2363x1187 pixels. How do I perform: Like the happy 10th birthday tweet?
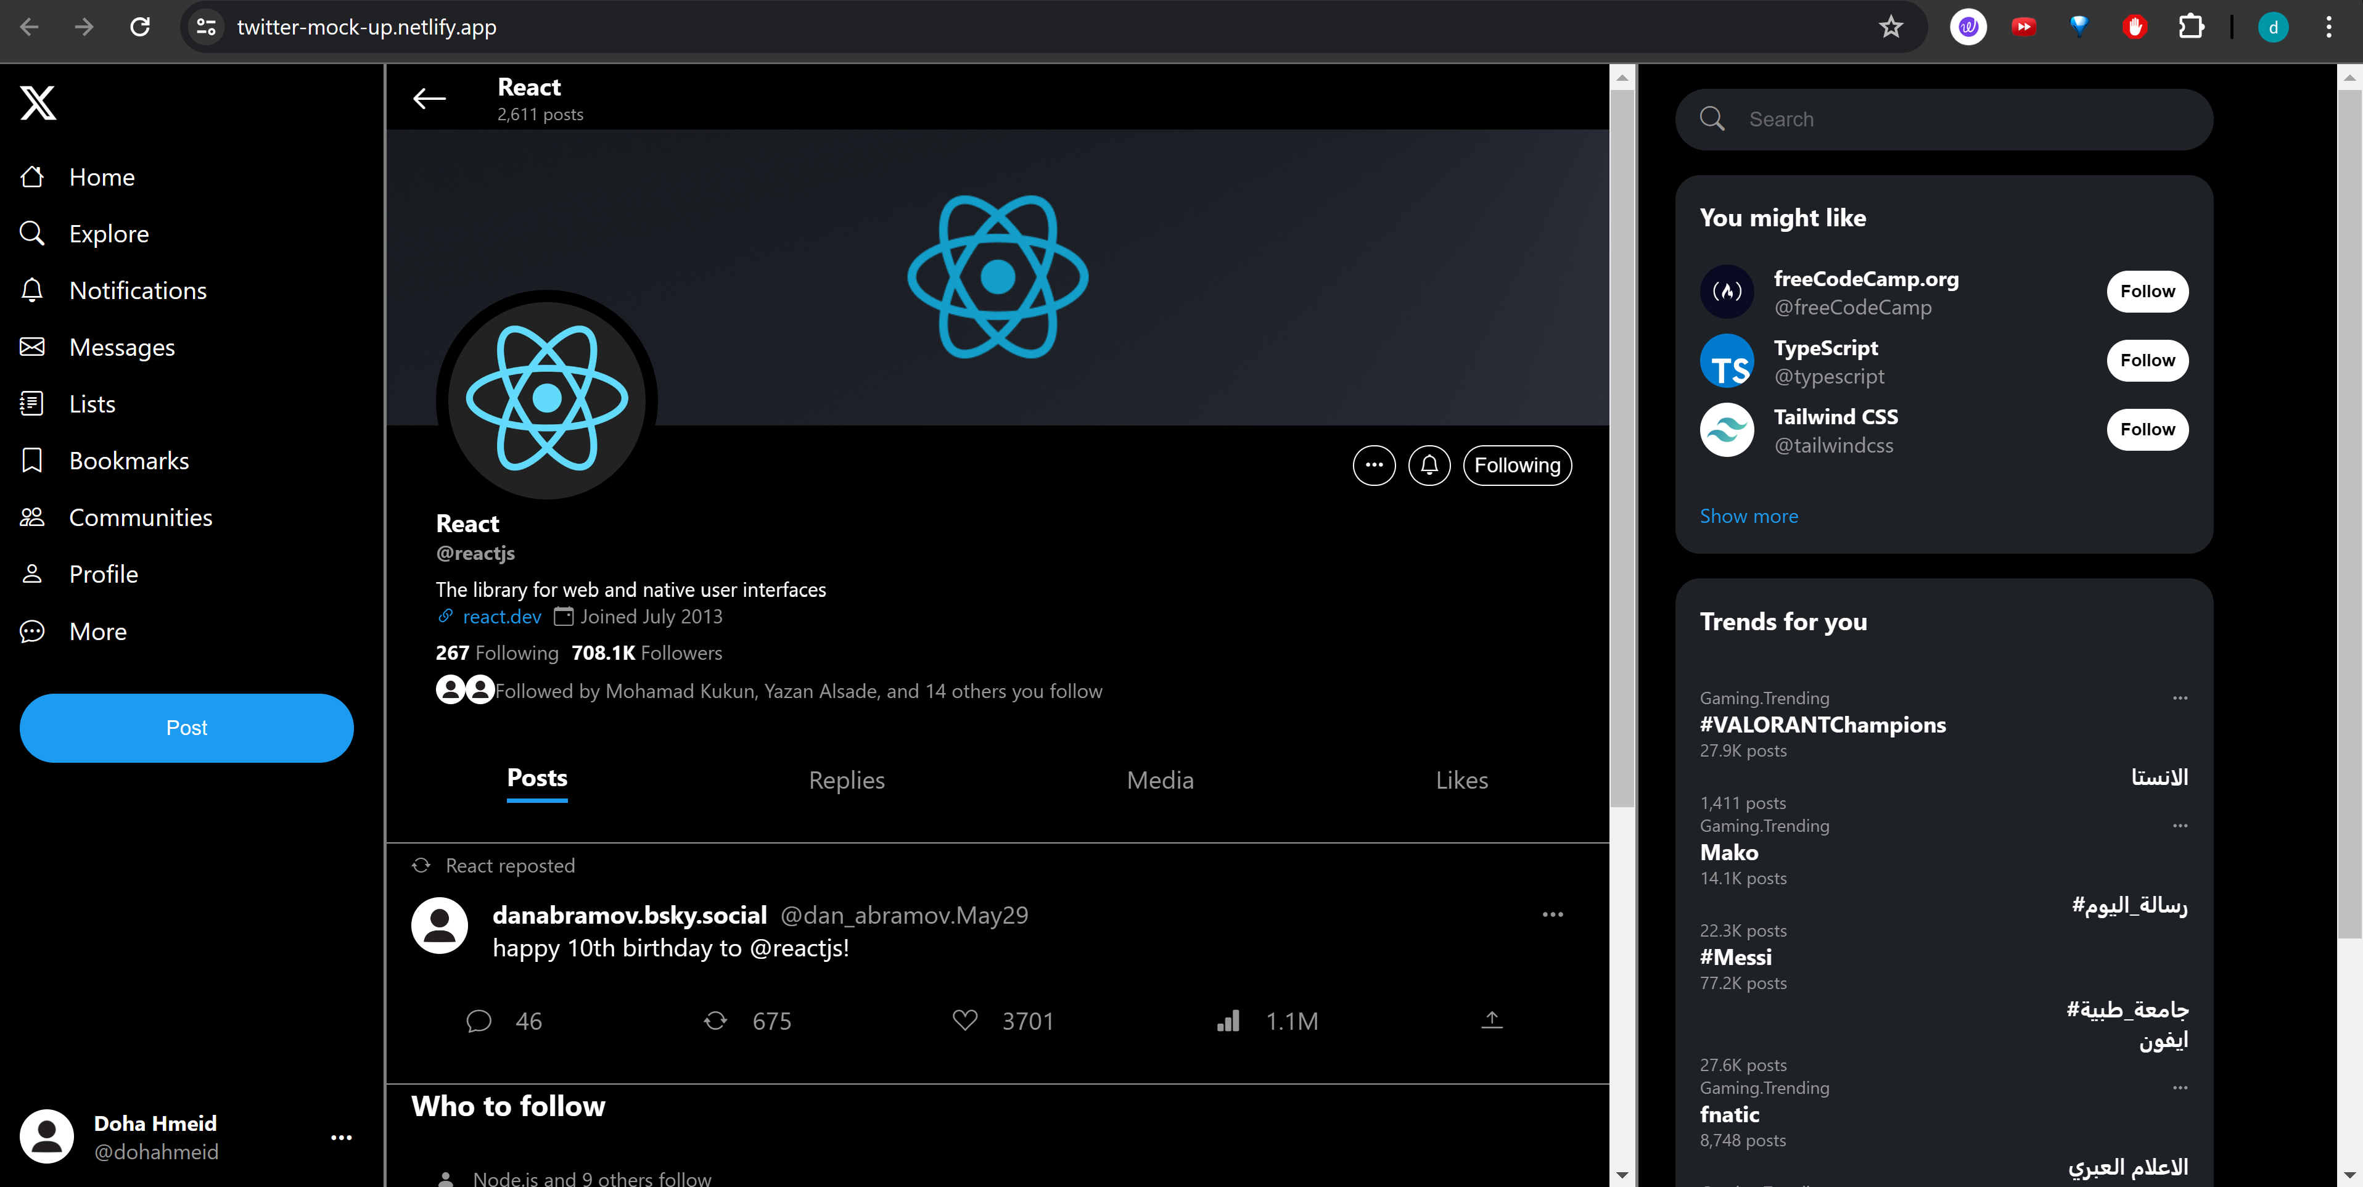(965, 1020)
